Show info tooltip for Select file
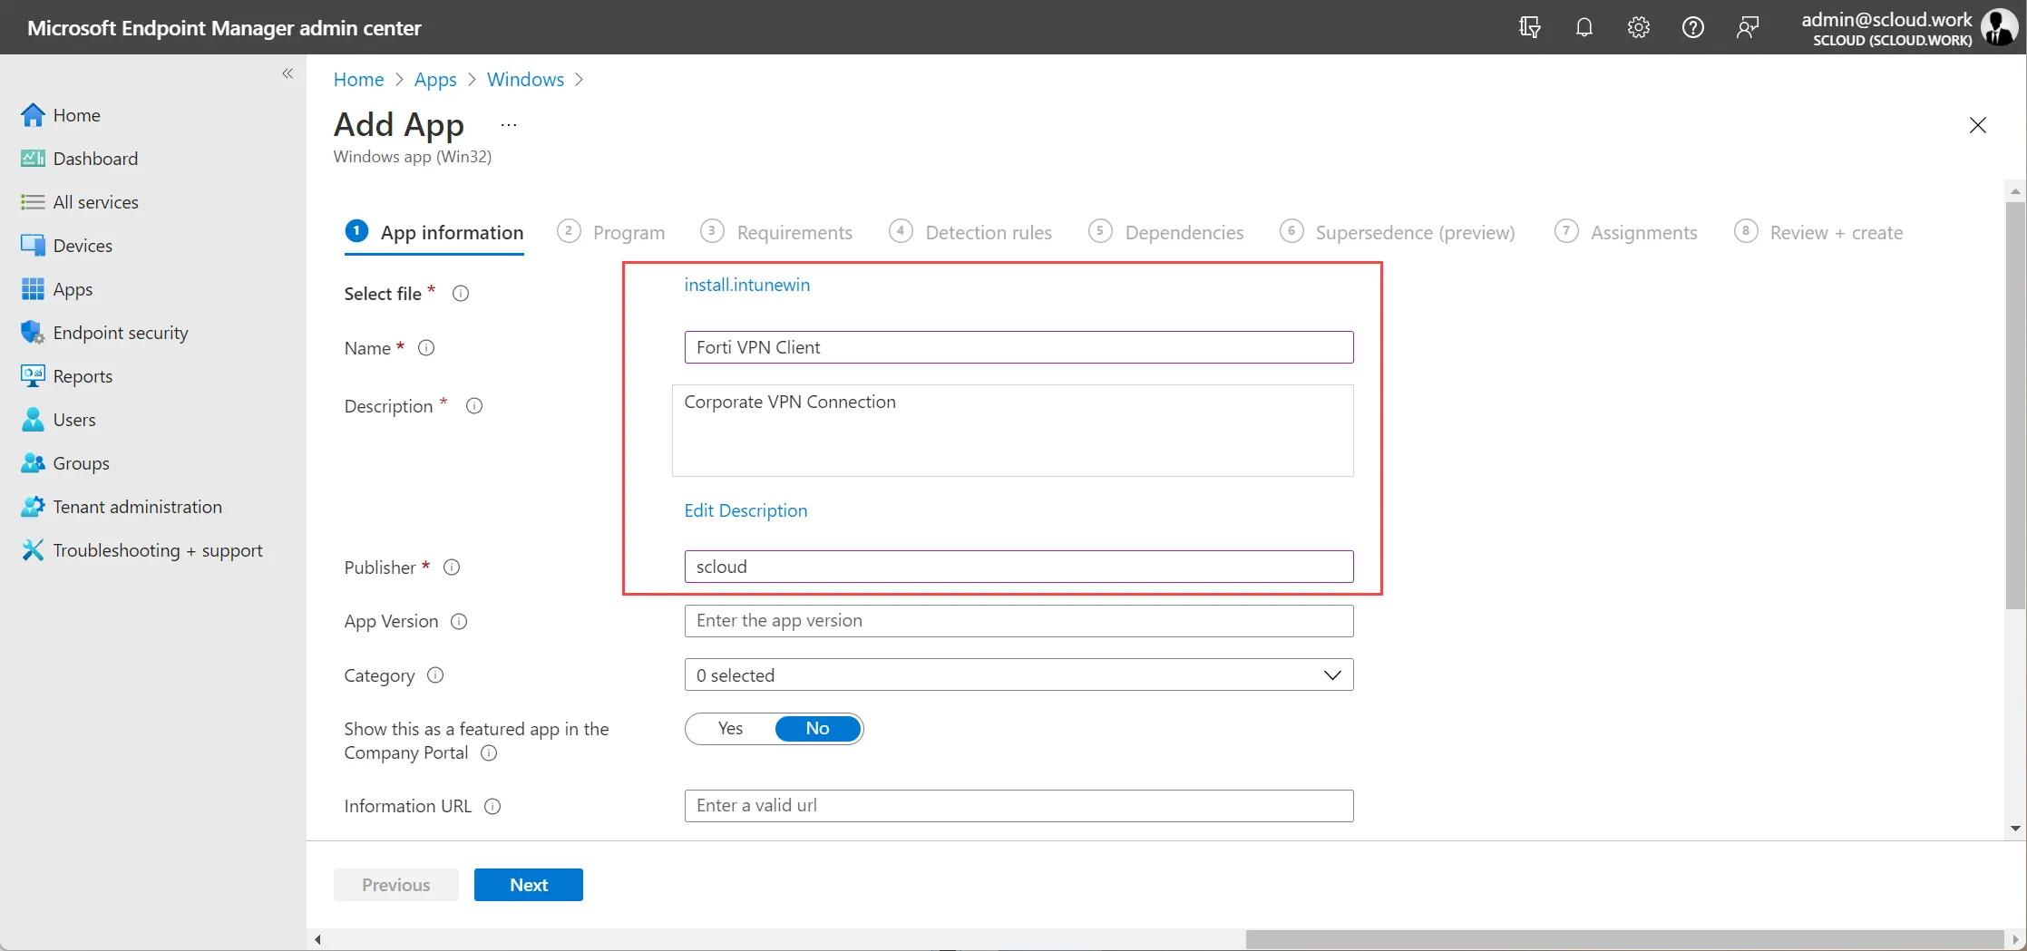Screen dimensions: 2027x951 [461, 294]
